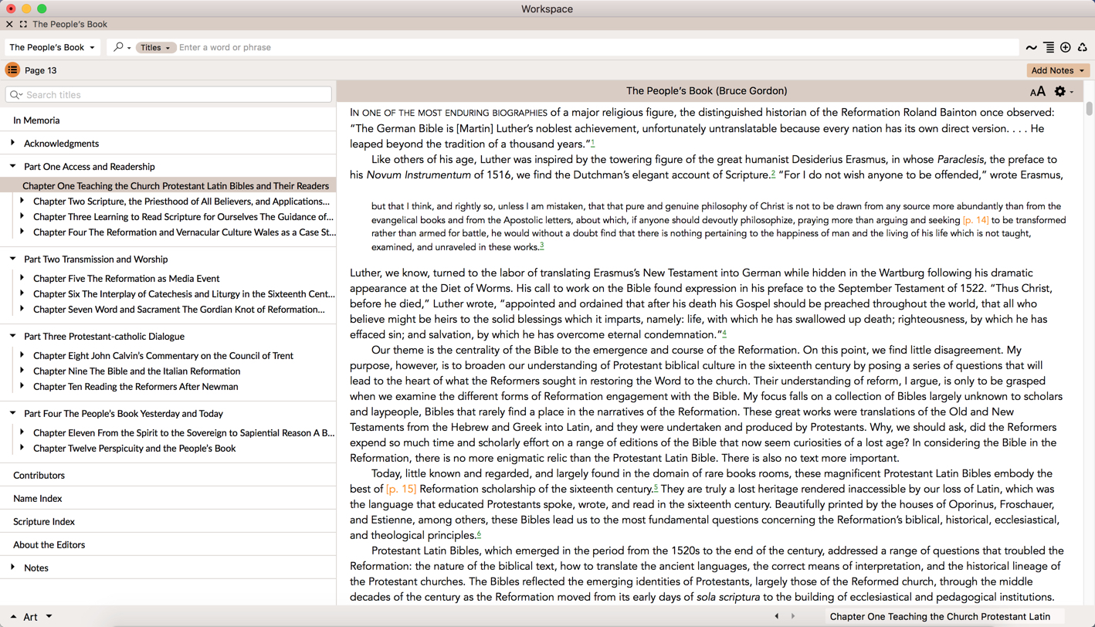Screen dimensions: 1095x627
Task: Open the Add Notes dropdown
Action: point(1058,70)
